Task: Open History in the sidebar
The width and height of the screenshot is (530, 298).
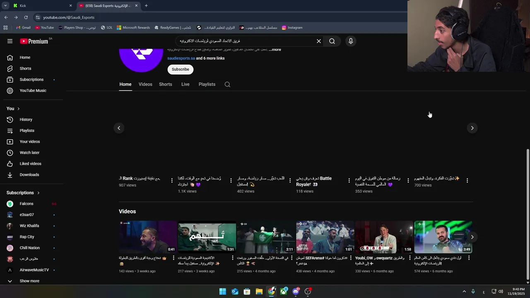Action: point(31,120)
